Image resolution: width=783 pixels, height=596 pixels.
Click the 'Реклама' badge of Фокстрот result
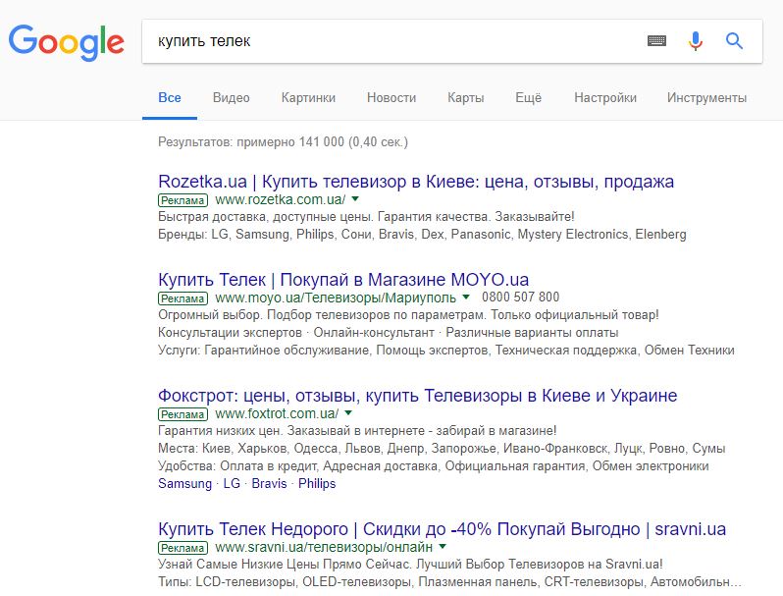click(x=183, y=414)
